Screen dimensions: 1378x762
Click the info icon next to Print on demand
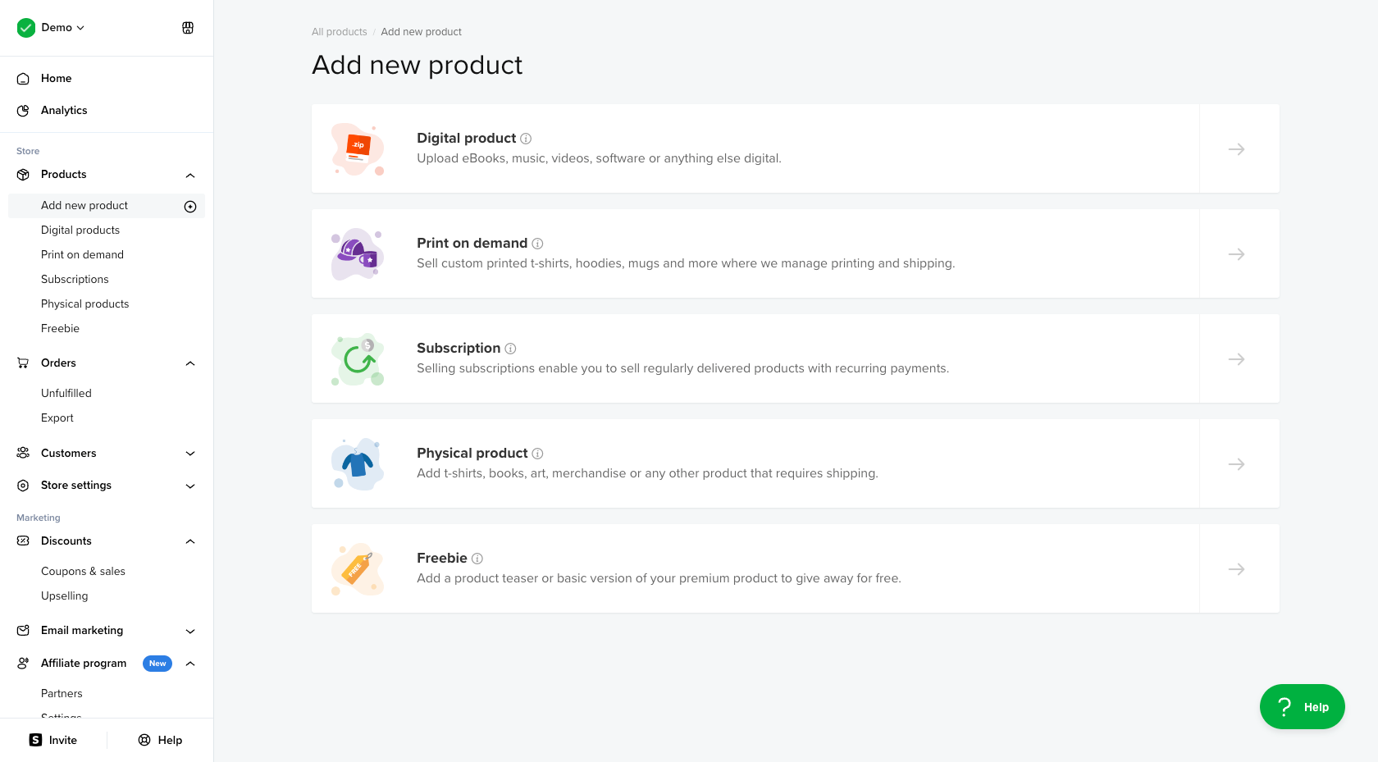537,244
